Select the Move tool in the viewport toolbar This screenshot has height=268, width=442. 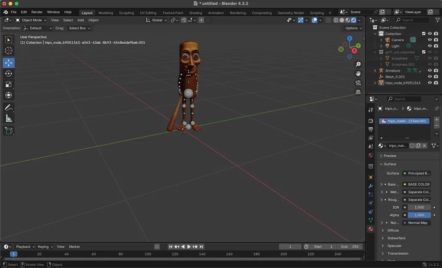click(8, 63)
